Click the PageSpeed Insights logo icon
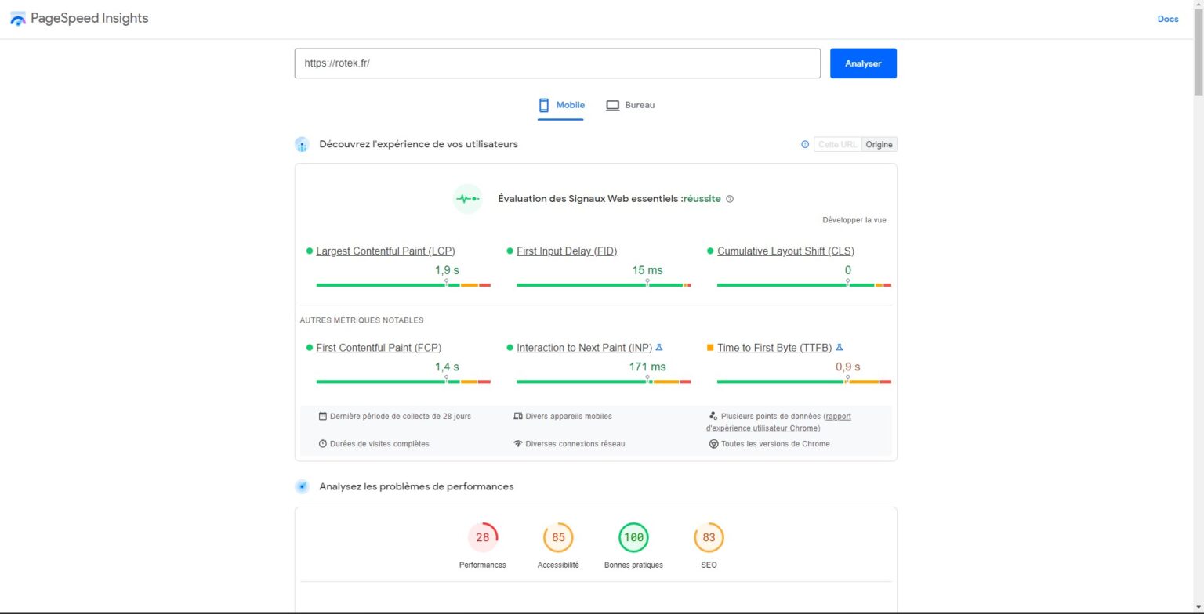This screenshot has width=1204, height=614. pyautogui.click(x=18, y=19)
